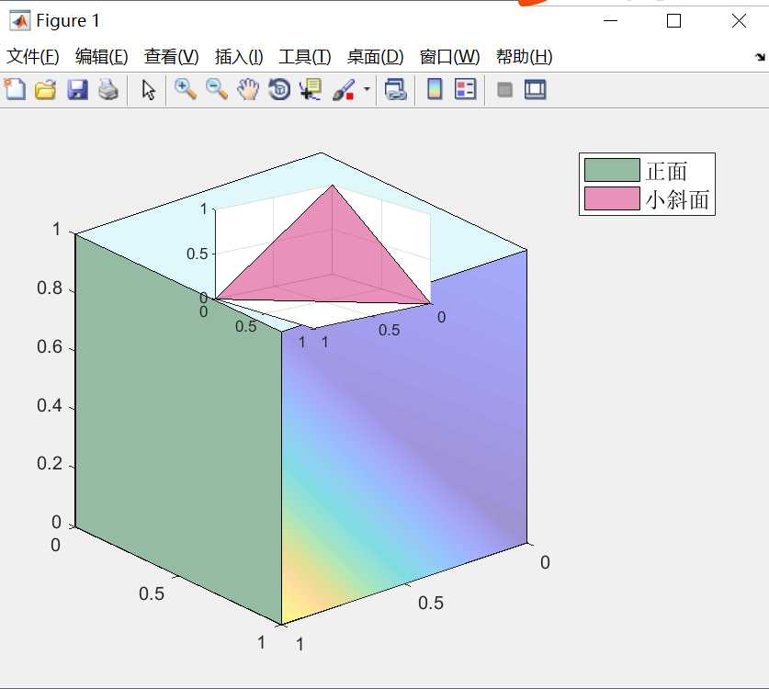
Task: Open the 文件(F) menu
Action: 33,57
